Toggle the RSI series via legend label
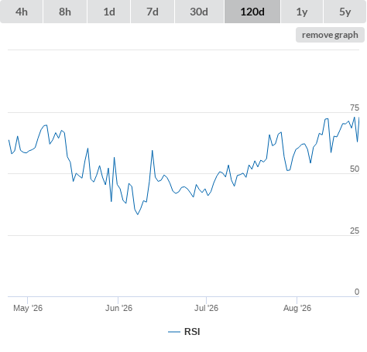 [x=192, y=332]
